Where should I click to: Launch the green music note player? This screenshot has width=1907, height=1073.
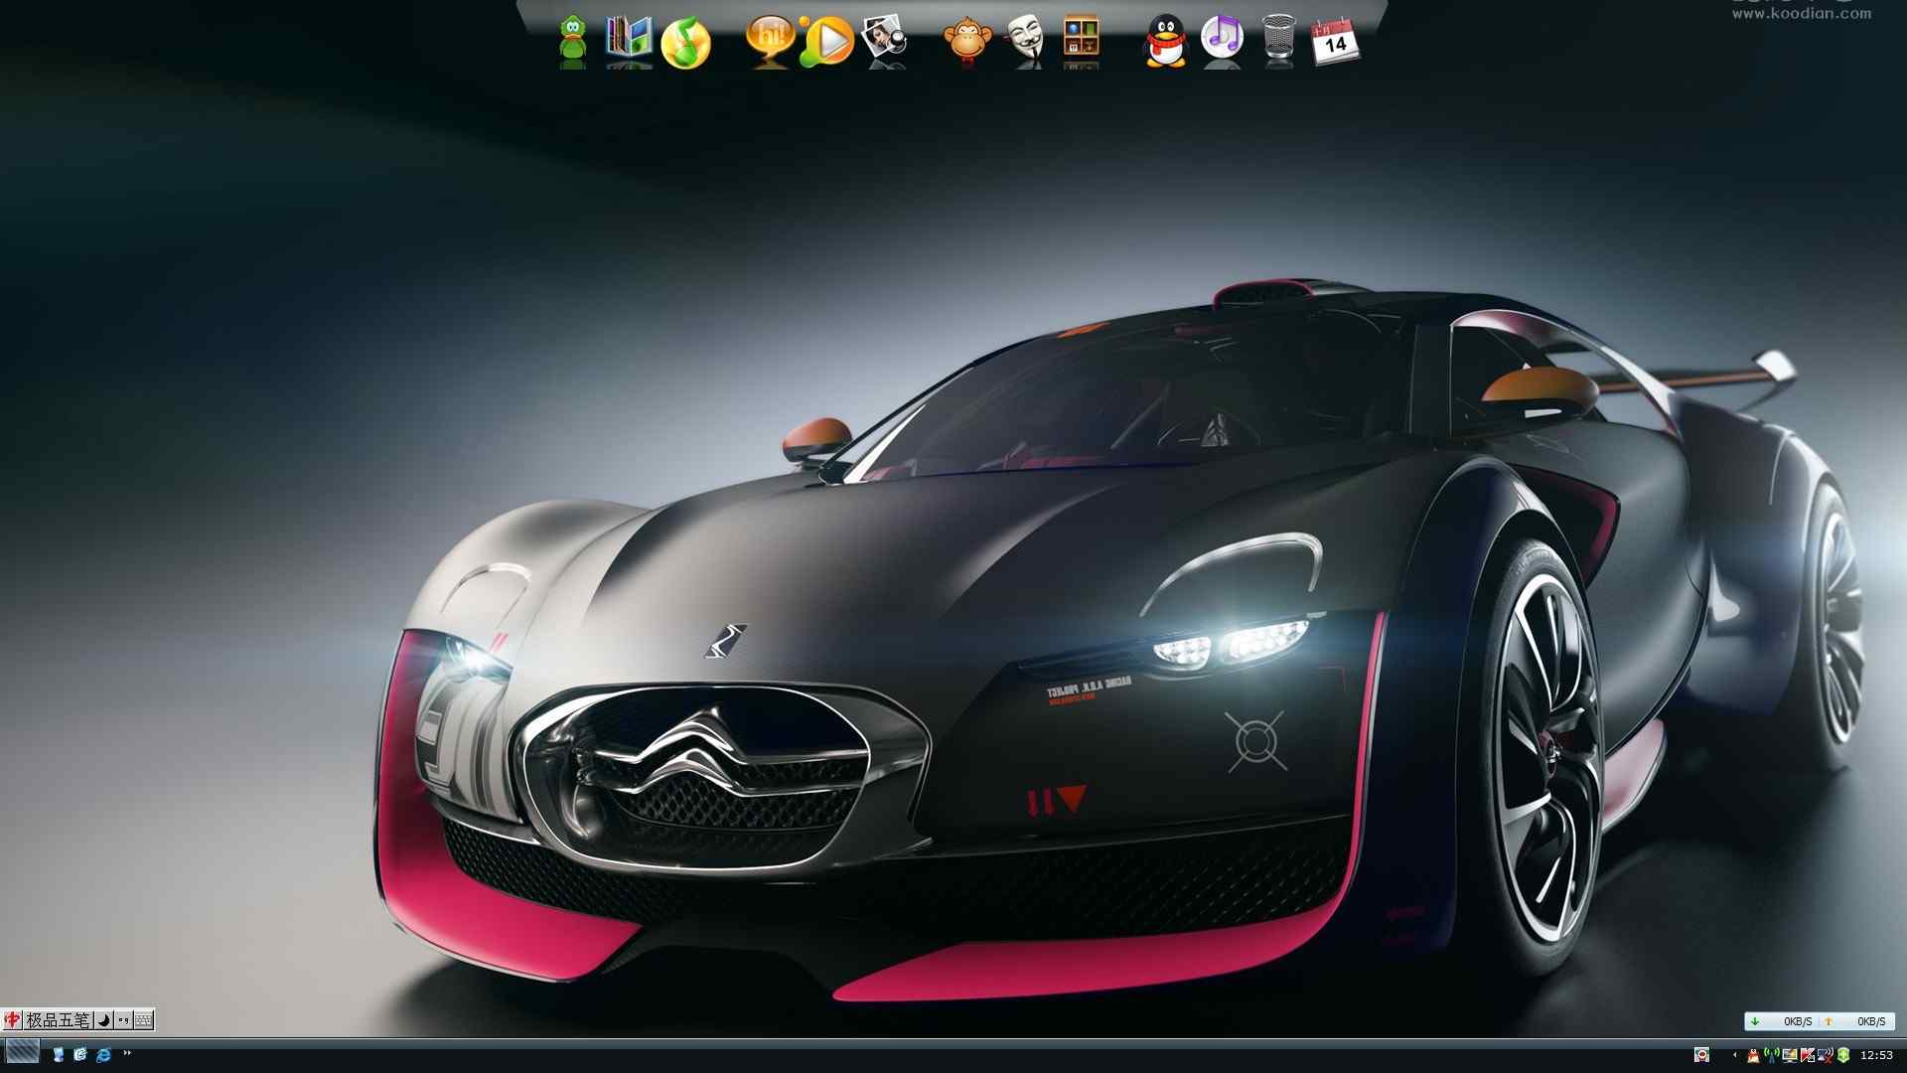(x=686, y=42)
